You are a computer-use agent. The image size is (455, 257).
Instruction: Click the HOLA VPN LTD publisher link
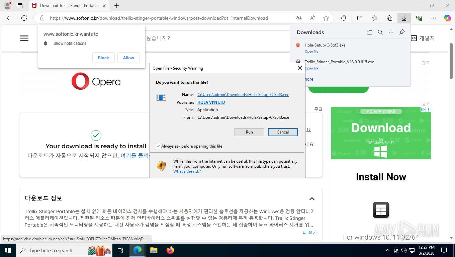tap(211, 102)
